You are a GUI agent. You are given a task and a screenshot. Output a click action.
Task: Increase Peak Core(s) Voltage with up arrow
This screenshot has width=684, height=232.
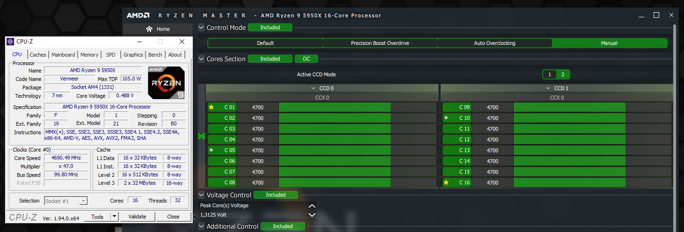tap(312, 206)
